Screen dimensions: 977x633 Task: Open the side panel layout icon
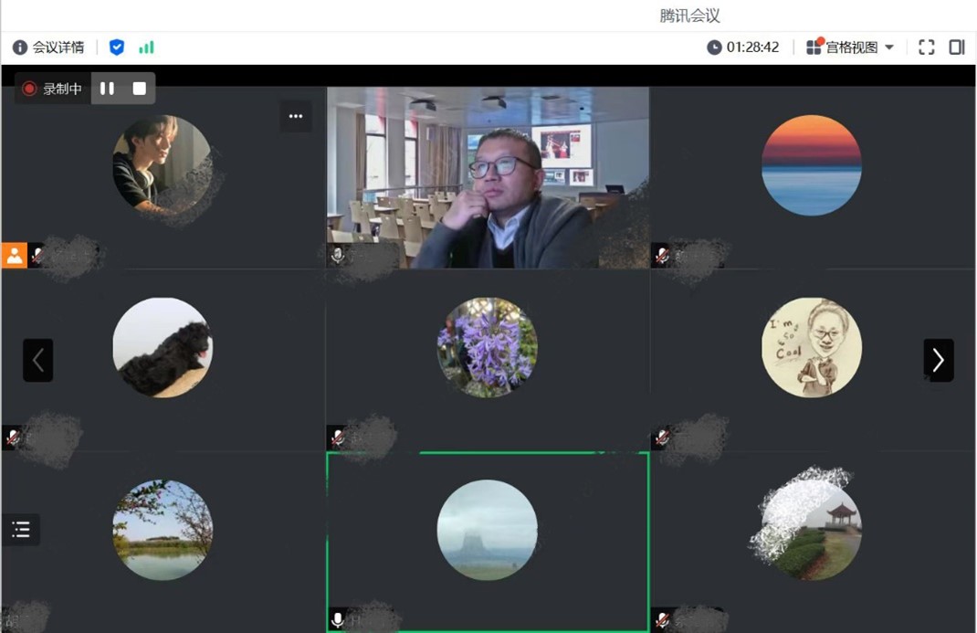pos(956,47)
